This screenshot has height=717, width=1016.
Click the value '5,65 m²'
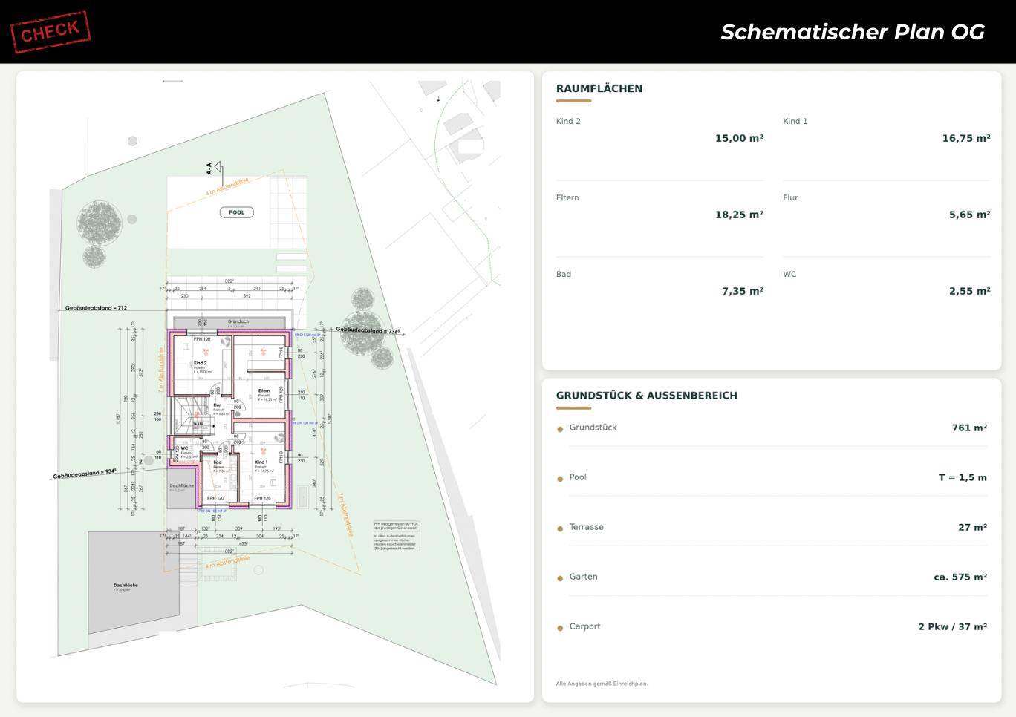[969, 215]
